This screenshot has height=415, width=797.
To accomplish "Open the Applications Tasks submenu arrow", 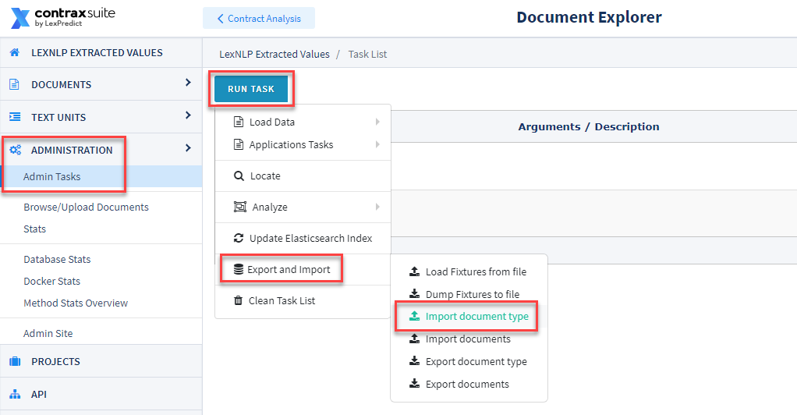I will click(377, 144).
